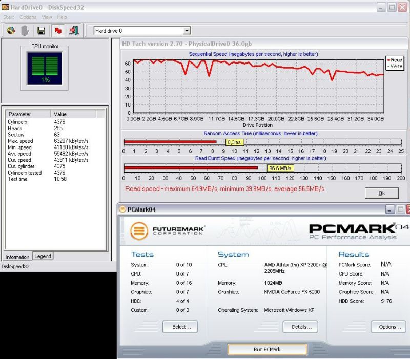Open the Start menu
This screenshot has height=359, width=410.
(9, 17)
